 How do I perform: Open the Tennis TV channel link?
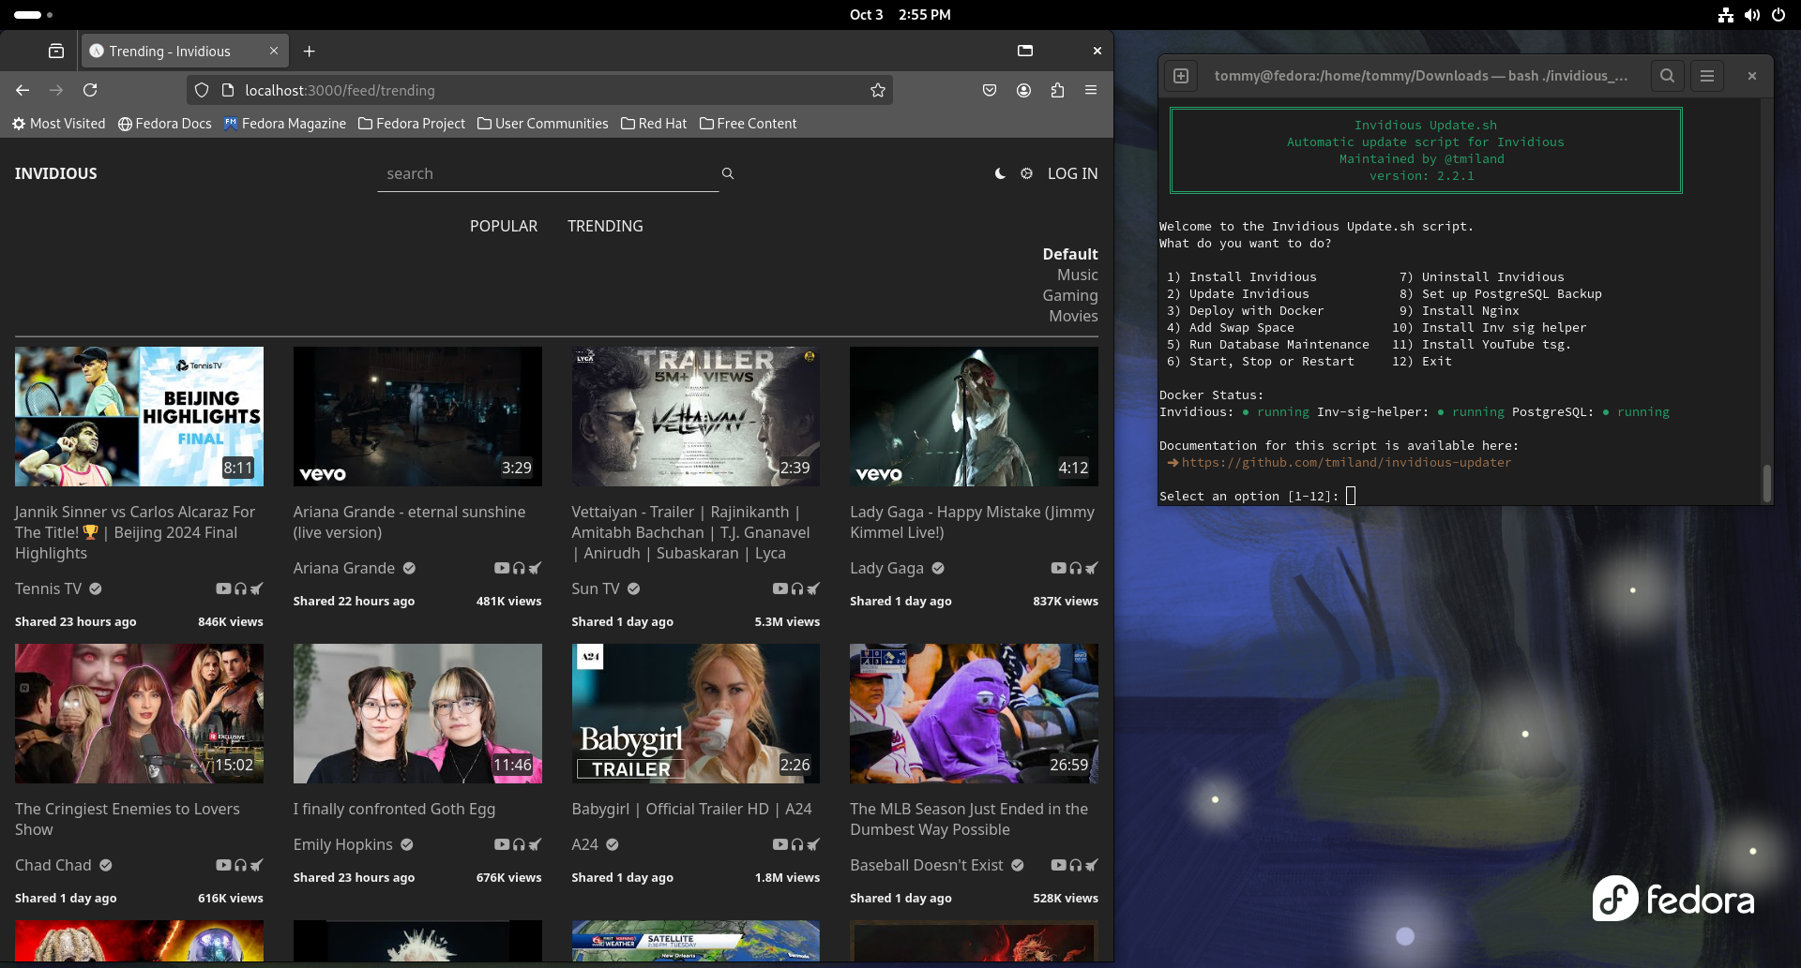coord(49,588)
